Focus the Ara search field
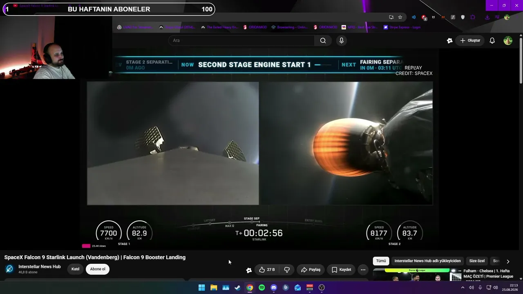Screen dimensions: 523x294 [x=241, y=40]
